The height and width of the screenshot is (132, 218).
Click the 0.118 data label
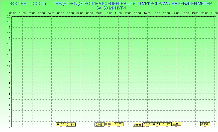point(147,124)
